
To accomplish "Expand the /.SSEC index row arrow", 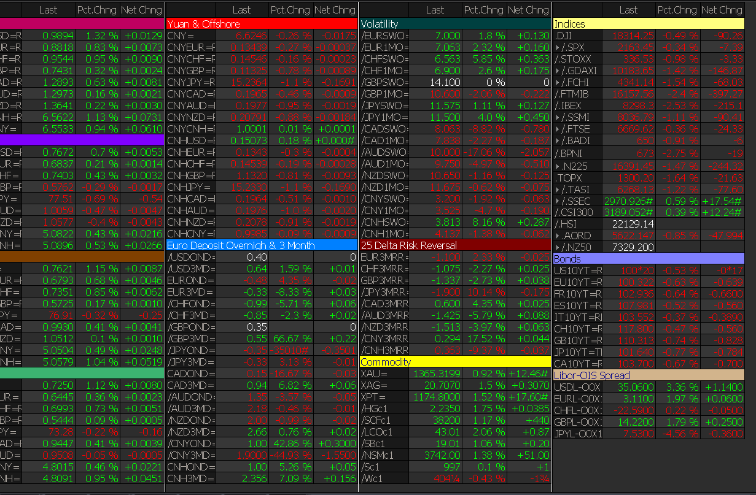I will pyautogui.click(x=557, y=201).
